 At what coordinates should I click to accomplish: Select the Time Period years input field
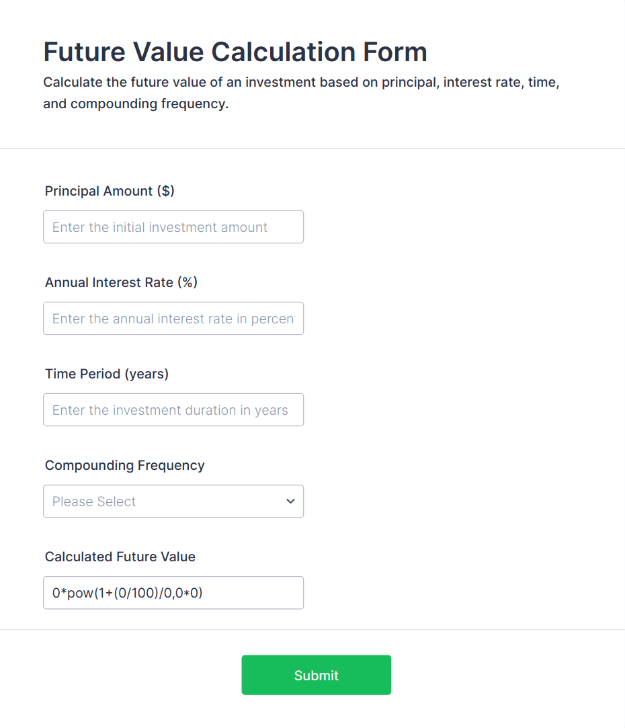coord(173,410)
